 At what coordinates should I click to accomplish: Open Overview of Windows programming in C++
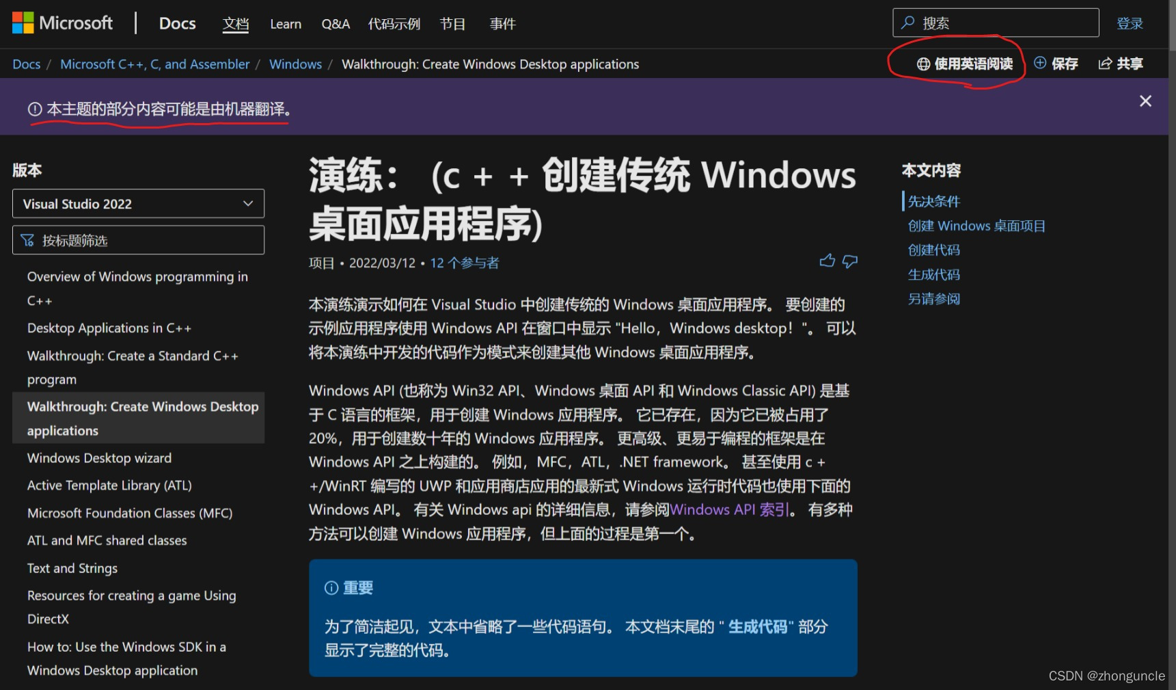(137, 288)
